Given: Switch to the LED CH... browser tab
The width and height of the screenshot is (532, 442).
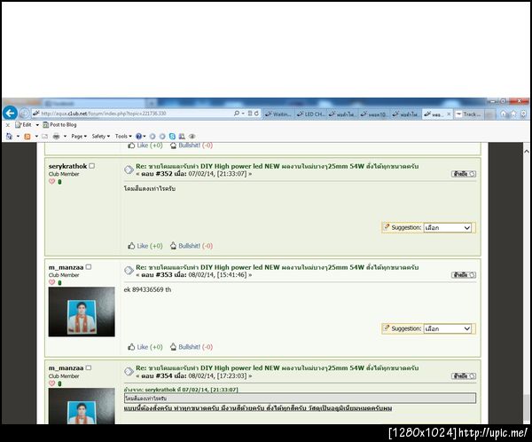Looking at the screenshot, I should pyautogui.click(x=311, y=114).
